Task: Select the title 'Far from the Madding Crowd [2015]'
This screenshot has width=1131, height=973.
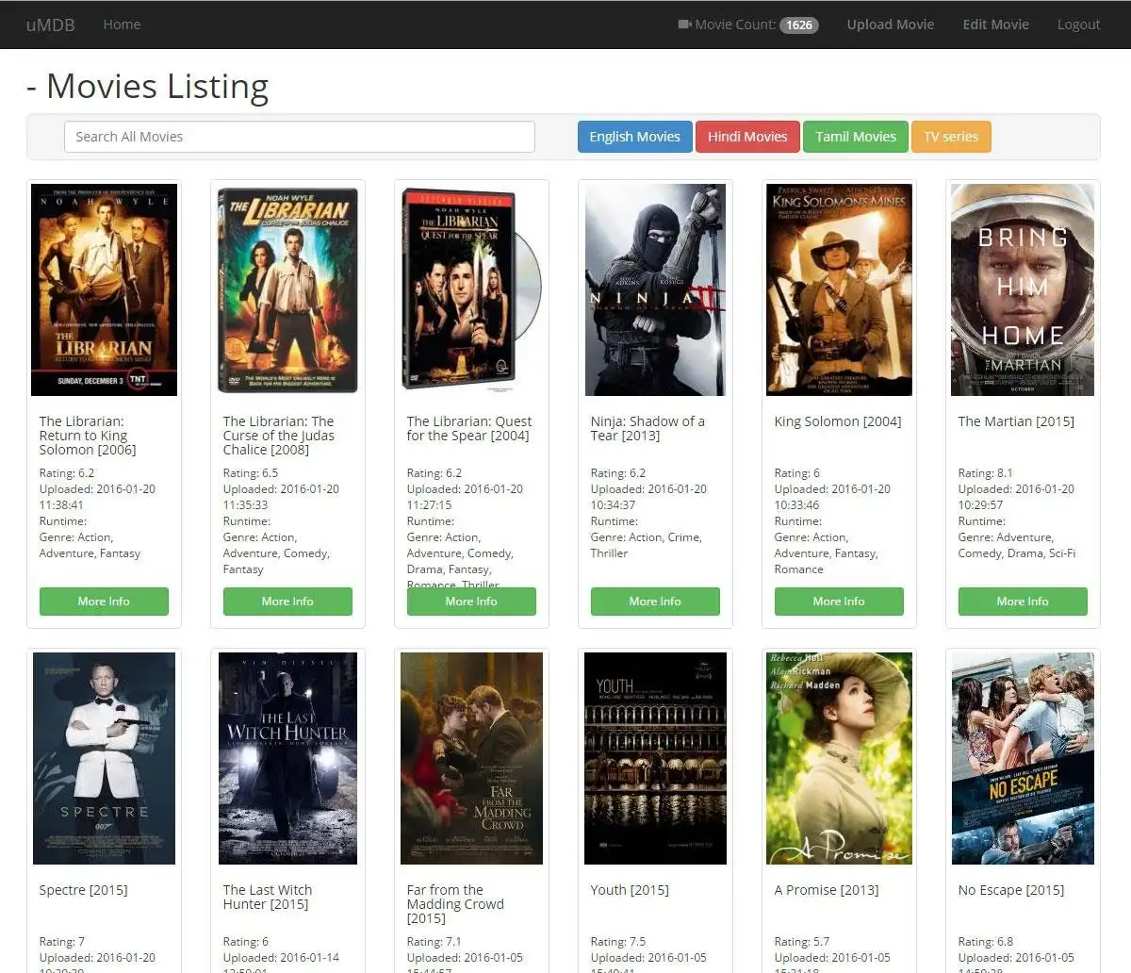Action: pyautogui.click(x=455, y=904)
